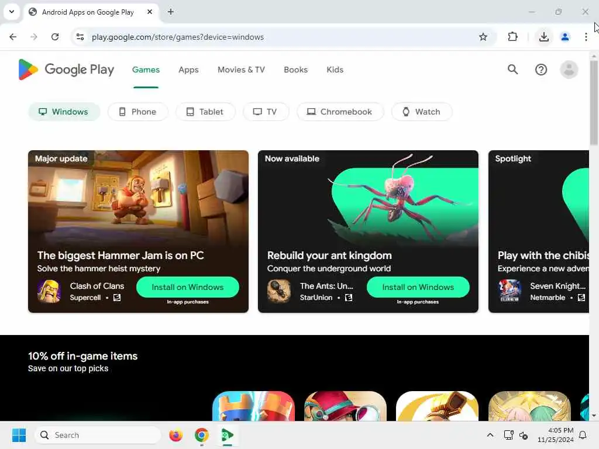Image resolution: width=599 pixels, height=449 pixels.
Task: Open Google Play Games from the taskbar
Action: 228,435
